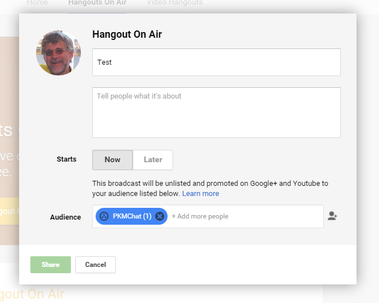Select Now as the start time

pos(112,160)
